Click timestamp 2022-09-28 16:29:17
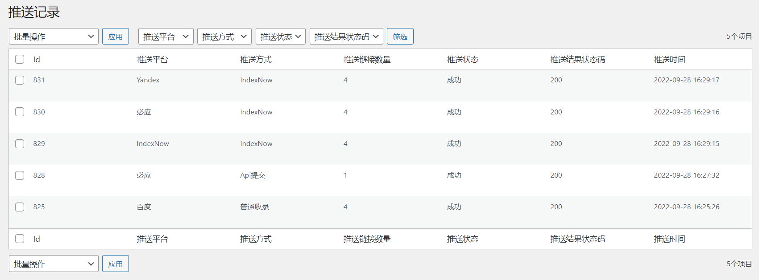 [x=687, y=80]
